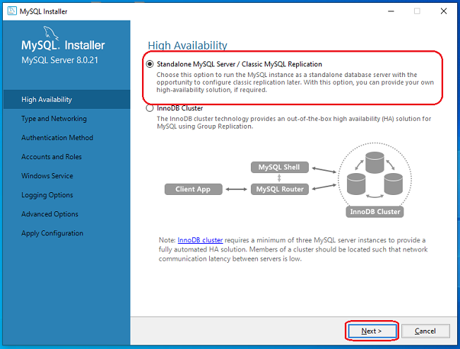Open Authentication Method step
Image resolution: width=460 pixels, height=349 pixels.
pyautogui.click(x=57, y=138)
